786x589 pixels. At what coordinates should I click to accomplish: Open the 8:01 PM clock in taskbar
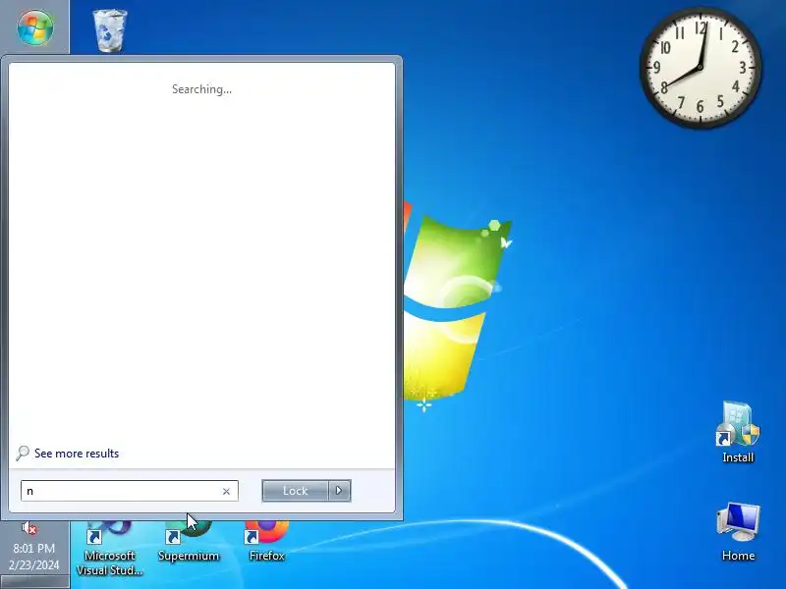[x=34, y=549]
